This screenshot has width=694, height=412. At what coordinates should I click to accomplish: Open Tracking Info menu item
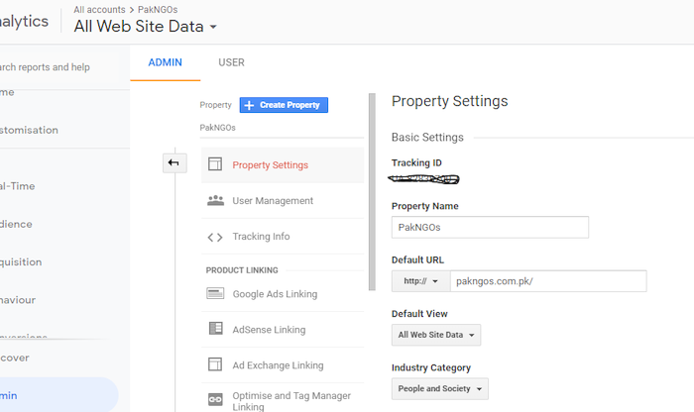click(x=283, y=237)
